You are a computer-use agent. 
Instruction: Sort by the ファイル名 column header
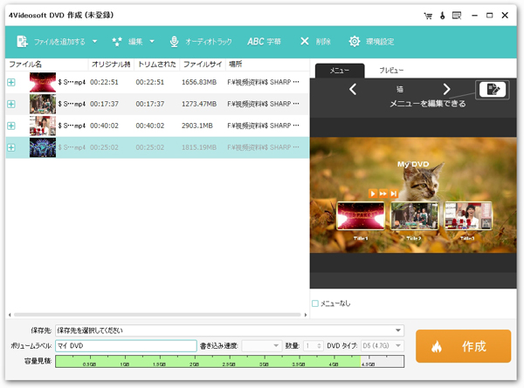47,64
